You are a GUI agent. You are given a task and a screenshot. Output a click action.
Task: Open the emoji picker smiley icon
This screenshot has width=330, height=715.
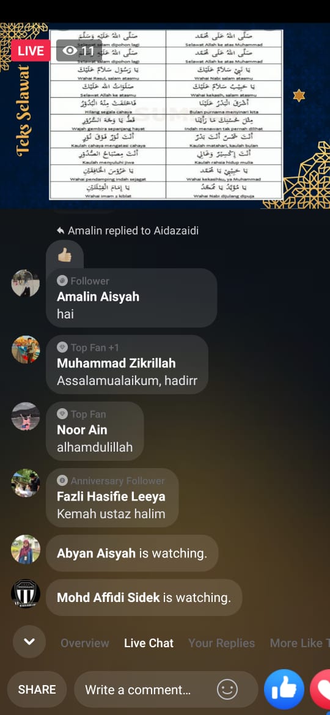click(x=227, y=689)
